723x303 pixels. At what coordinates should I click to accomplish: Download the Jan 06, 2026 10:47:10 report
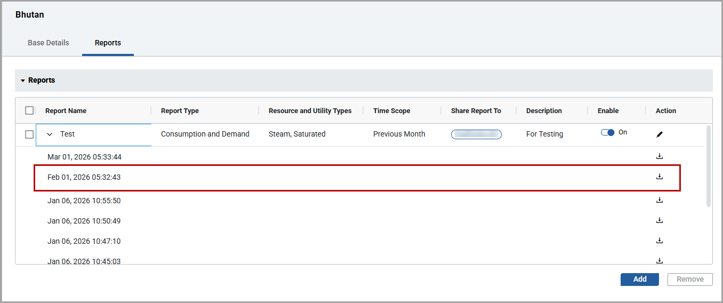(x=660, y=241)
